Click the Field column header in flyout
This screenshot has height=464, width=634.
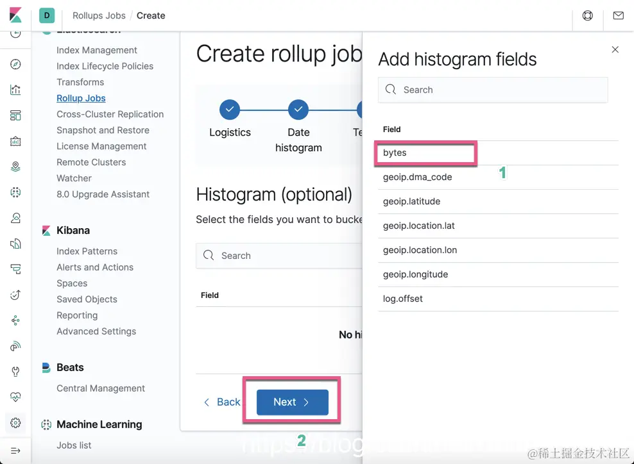(x=392, y=129)
